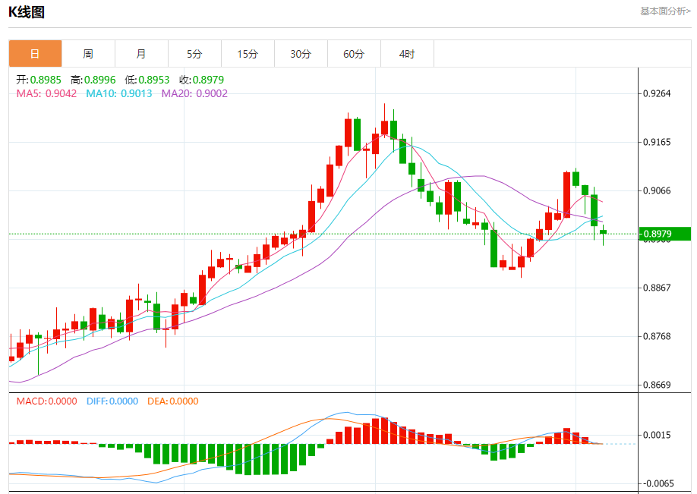
Task: Switch to the 周 weekly tab
Action: [x=88, y=54]
